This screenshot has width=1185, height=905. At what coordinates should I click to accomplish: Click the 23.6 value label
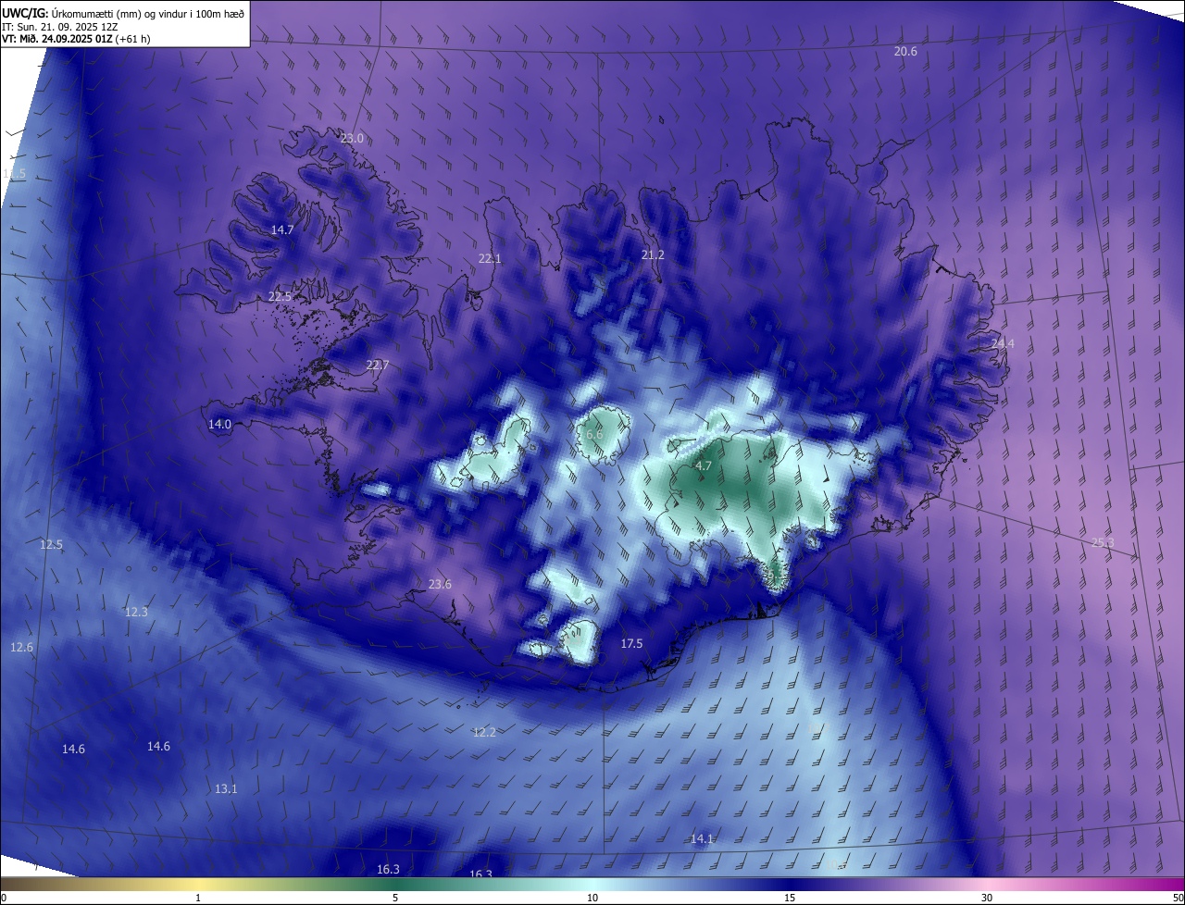point(440,585)
